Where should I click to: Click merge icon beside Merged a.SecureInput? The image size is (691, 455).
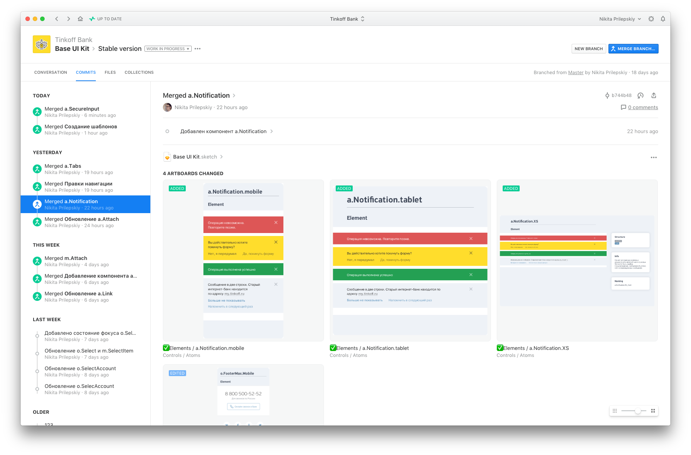37,111
